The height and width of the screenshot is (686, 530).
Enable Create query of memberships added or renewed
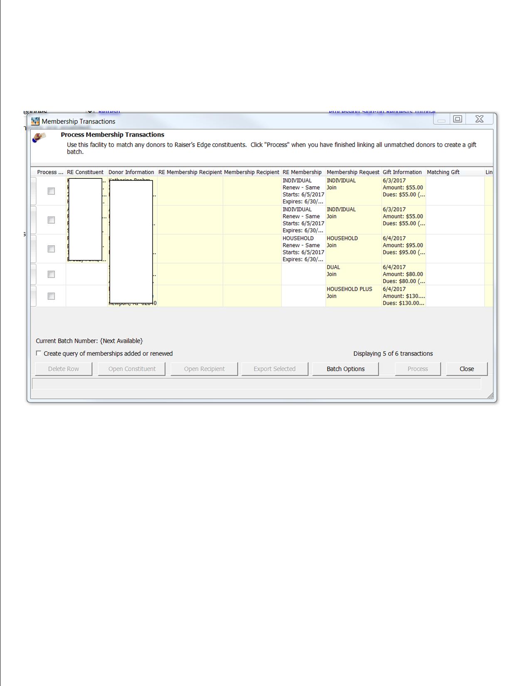coord(39,353)
